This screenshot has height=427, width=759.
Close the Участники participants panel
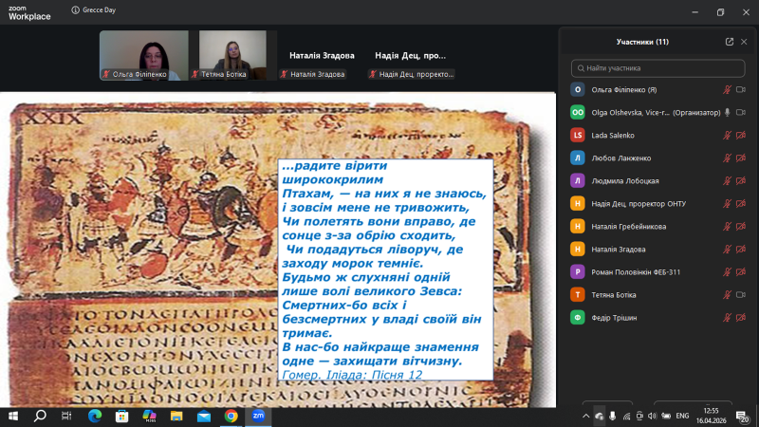point(744,42)
